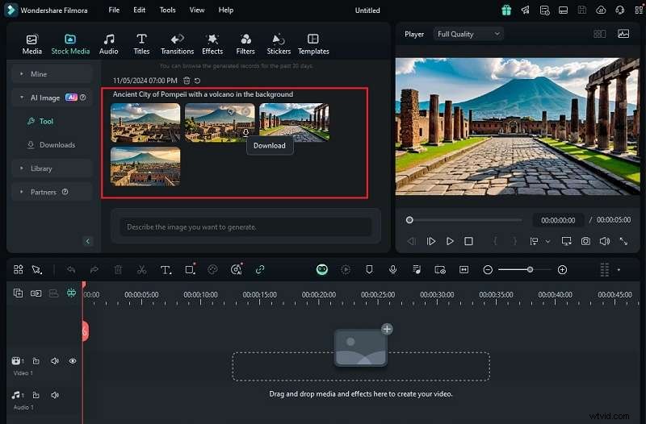Open the Transitions tab

pyautogui.click(x=177, y=44)
